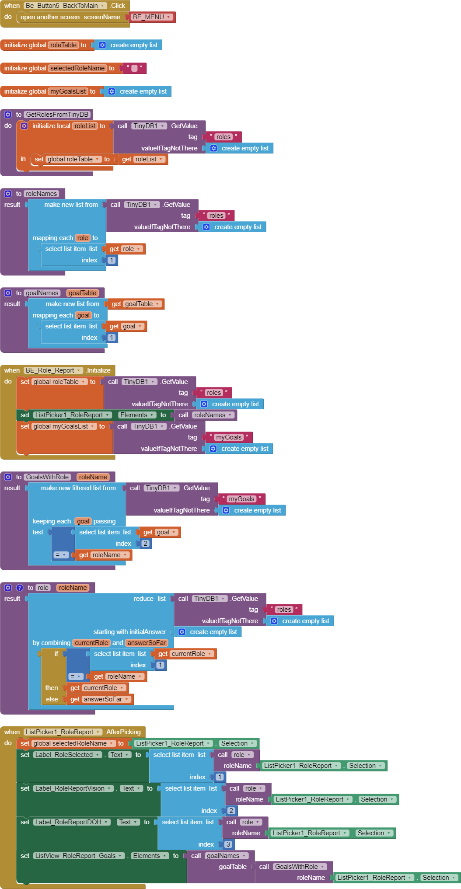
Task: Click the question mark comment icon on the role procedure
Action: pos(20,588)
